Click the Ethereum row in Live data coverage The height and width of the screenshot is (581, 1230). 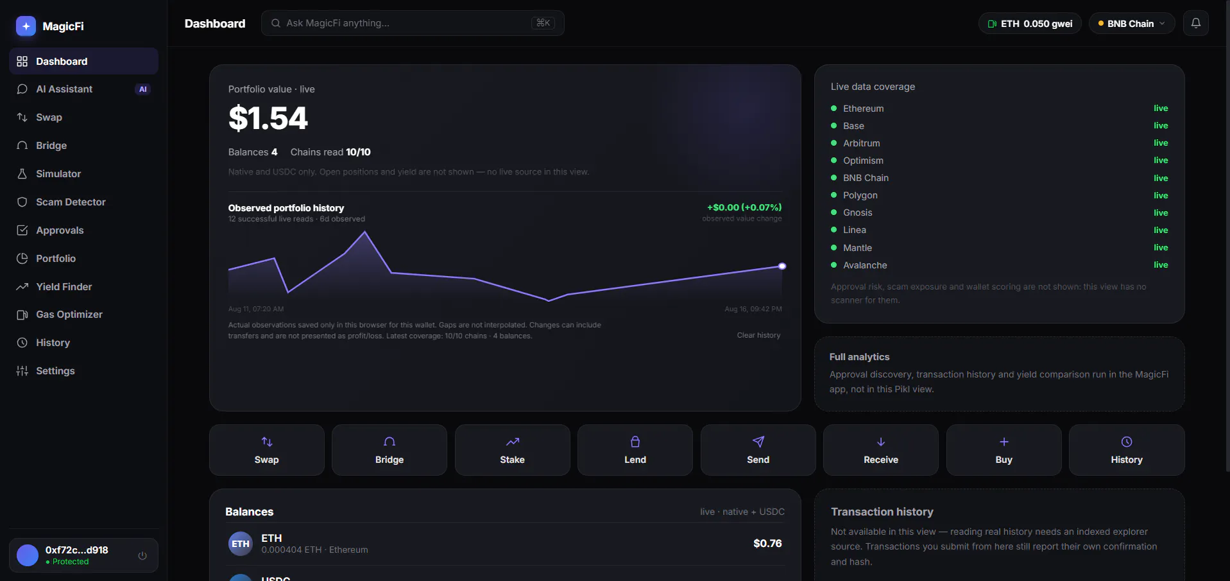click(x=999, y=108)
